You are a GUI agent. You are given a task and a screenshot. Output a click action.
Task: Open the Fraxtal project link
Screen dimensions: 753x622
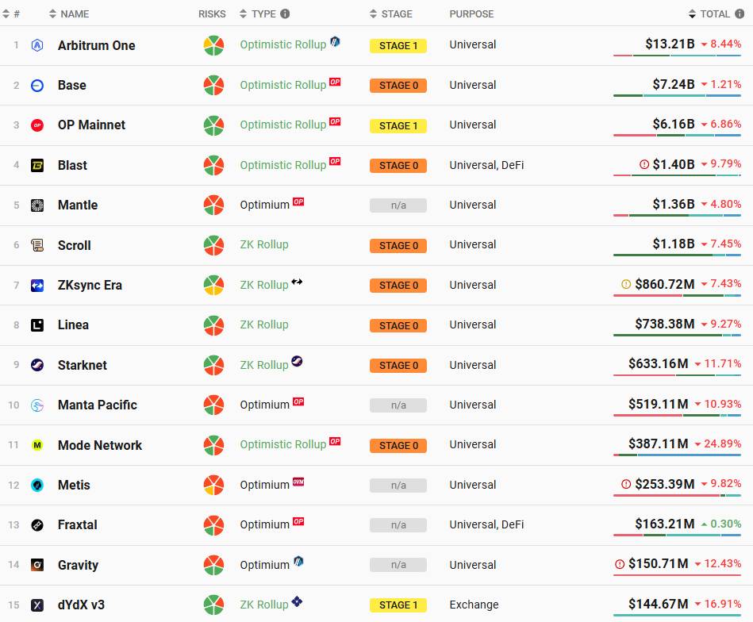coord(77,524)
